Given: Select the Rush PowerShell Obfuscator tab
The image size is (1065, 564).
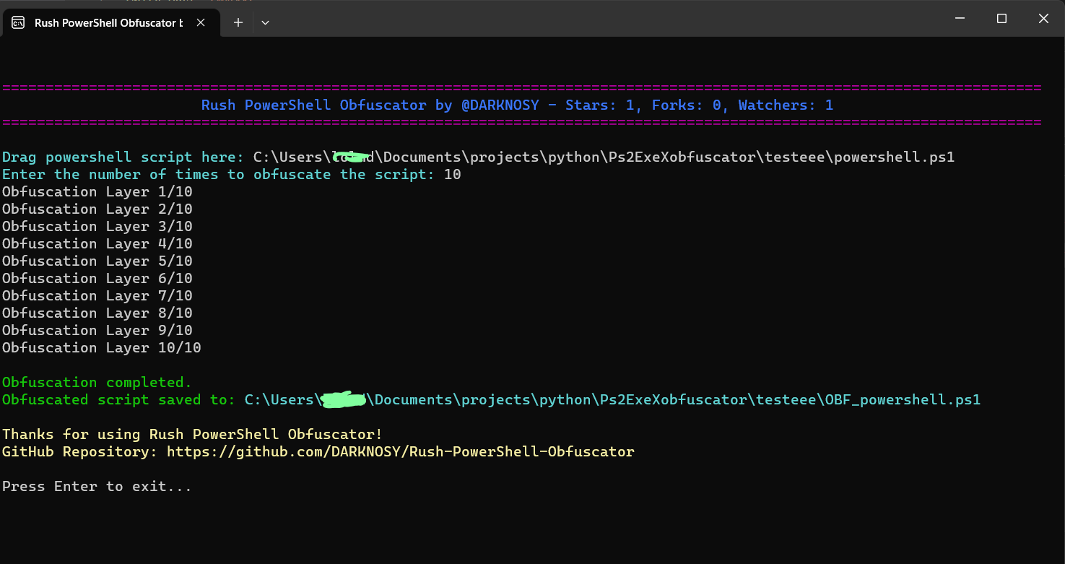Looking at the screenshot, I should [110, 22].
